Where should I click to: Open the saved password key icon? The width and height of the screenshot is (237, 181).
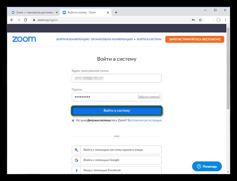(x=193, y=20)
